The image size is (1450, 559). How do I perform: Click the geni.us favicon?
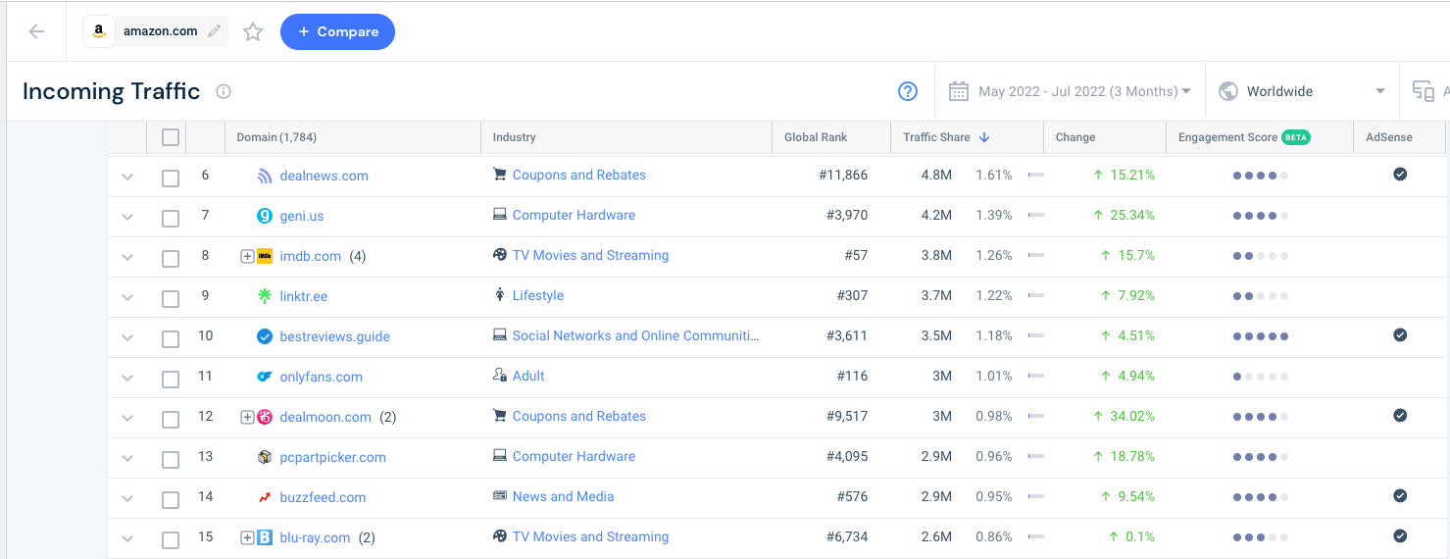264,216
